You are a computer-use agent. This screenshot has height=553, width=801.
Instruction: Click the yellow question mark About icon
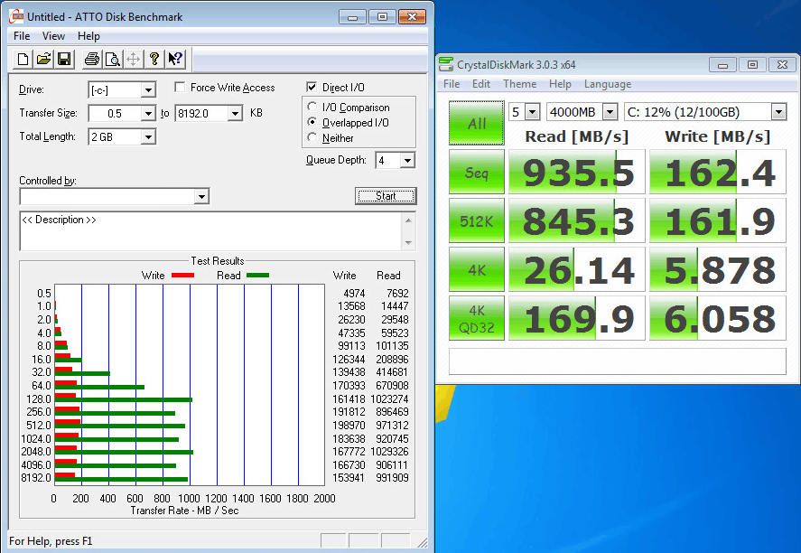coord(154,60)
